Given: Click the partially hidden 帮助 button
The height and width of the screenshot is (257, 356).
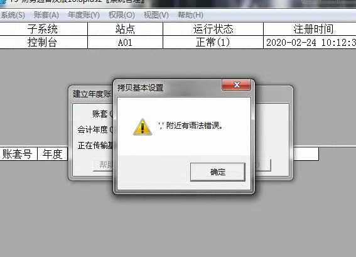Looking at the screenshot, I should [104, 165].
